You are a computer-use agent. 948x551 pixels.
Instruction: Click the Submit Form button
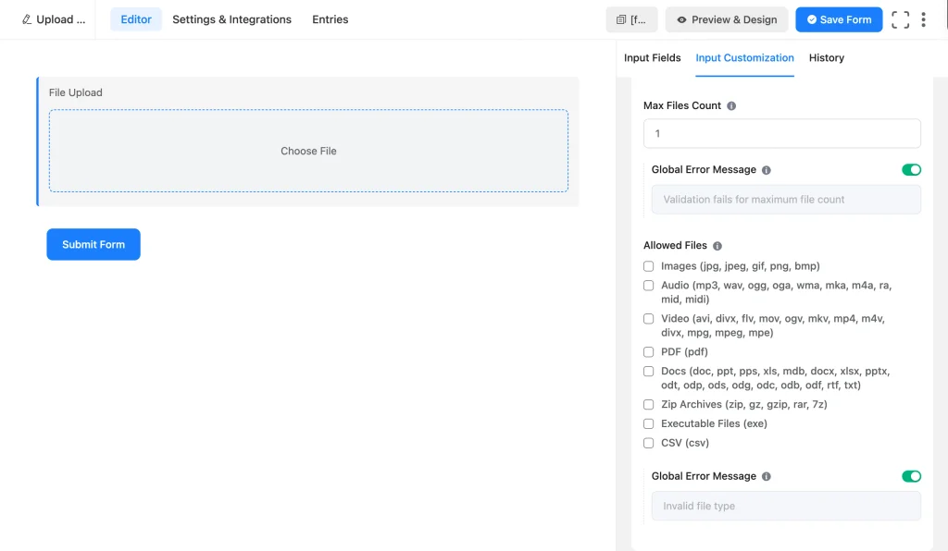pyautogui.click(x=94, y=244)
